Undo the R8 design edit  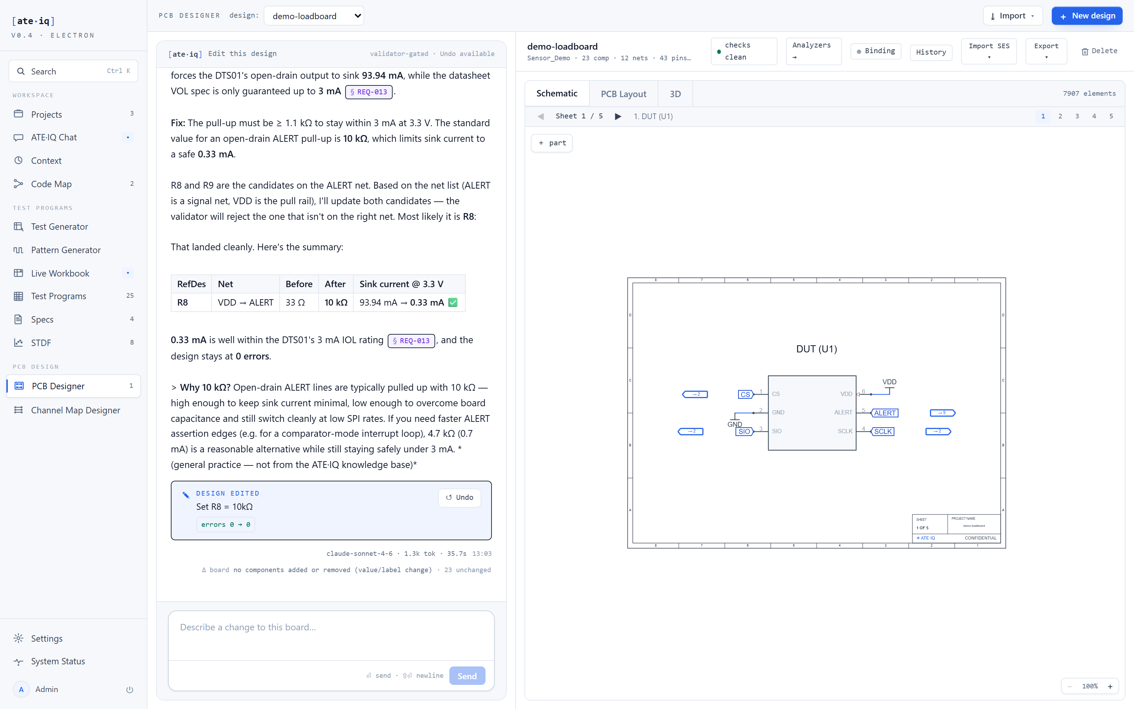click(x=459, y=497)
